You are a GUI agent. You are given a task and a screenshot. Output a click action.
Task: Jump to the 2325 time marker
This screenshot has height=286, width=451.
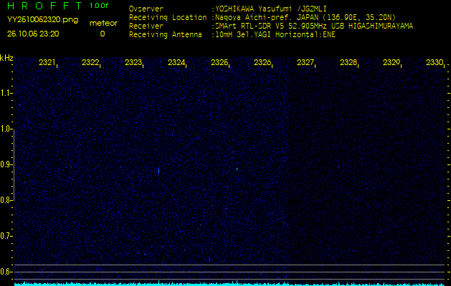tap(219, 63)
